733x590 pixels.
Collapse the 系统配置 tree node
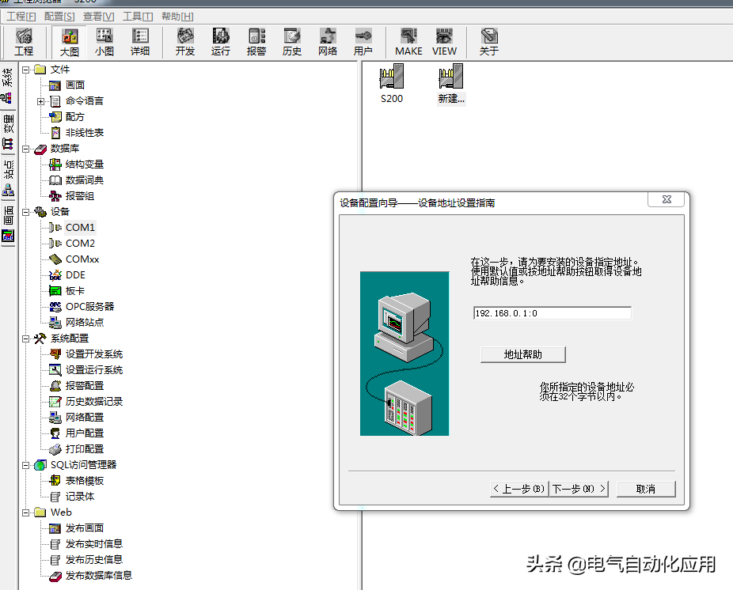pyautogui.click(x=25, y=338)
